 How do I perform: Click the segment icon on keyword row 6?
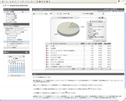tap(47, 57)
